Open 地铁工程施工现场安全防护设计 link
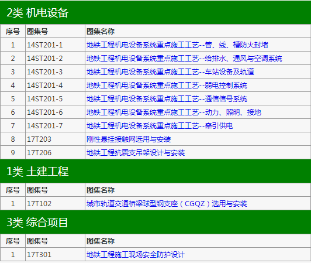The height and width of the screenshot is (263, 311). point(136,254)
